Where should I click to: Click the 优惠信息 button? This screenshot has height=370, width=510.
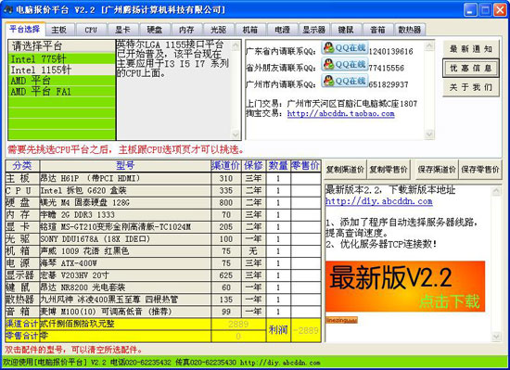click(x=471, y=68)
